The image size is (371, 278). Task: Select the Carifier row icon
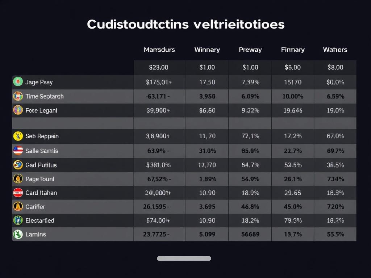click(x=18, y=206)
